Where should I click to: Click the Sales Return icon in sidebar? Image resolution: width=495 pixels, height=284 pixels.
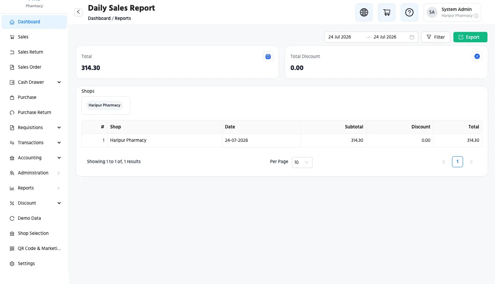[x=12, y=52]
